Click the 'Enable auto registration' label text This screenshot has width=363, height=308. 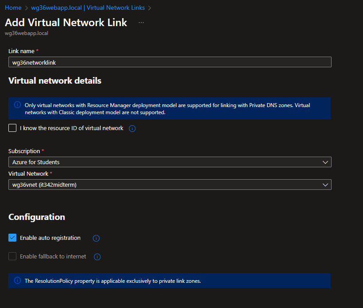coord(50,238)
